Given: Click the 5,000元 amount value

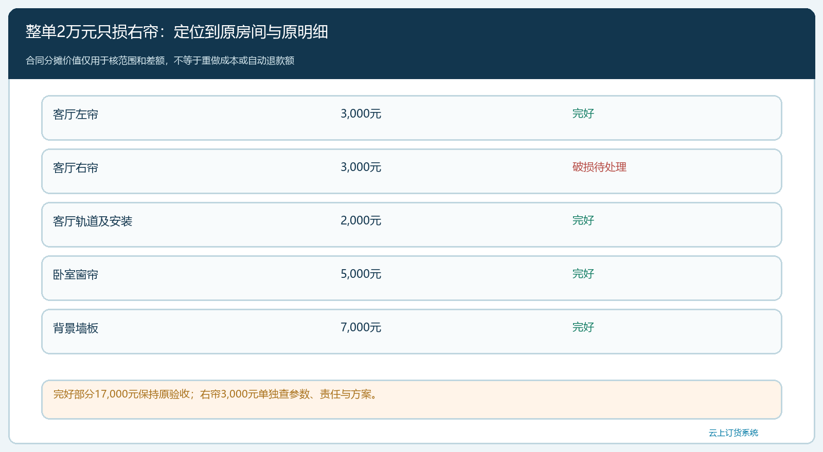Looking at the screenshot, I should (x=361, y=274).
